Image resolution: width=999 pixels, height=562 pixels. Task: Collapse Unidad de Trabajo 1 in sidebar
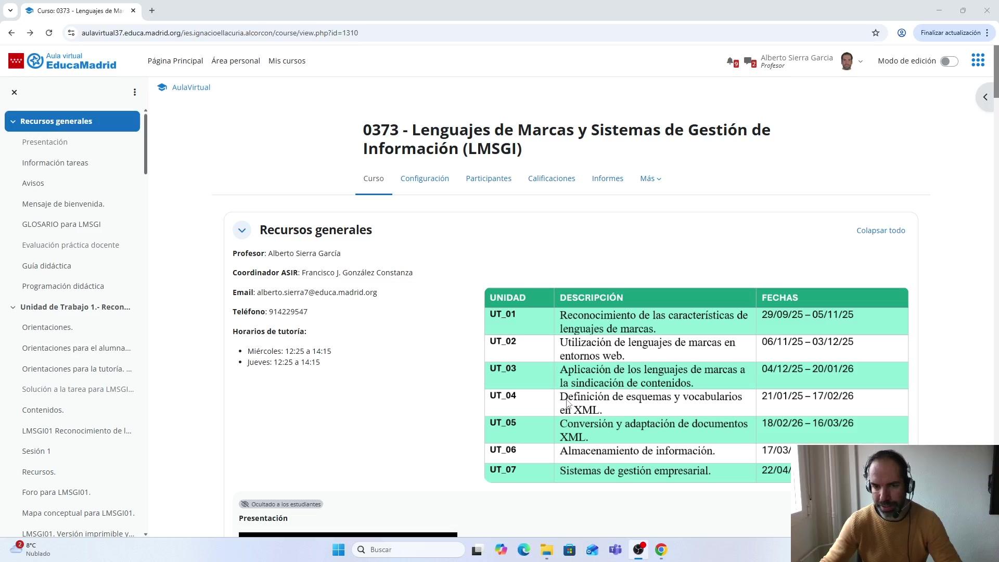point(13,307)
